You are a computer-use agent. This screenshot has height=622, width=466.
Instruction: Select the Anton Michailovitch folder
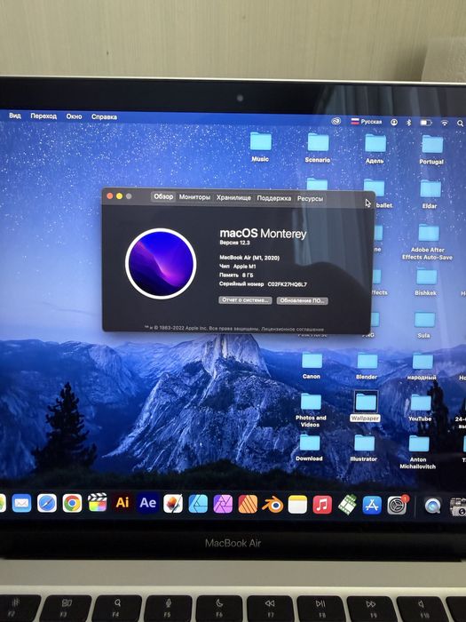point(418,452)
